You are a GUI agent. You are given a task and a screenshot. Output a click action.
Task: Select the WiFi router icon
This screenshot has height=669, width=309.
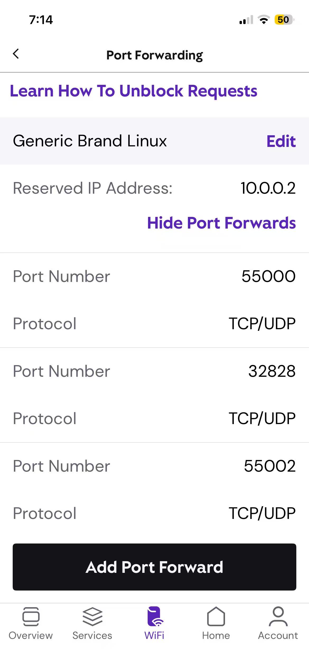(x=154, y=616)
